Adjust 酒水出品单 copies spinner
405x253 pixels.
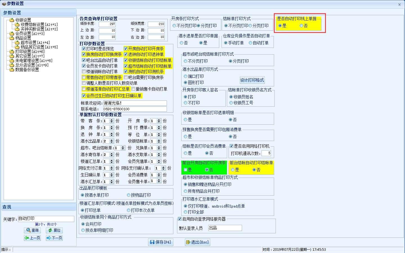[111, 141]
